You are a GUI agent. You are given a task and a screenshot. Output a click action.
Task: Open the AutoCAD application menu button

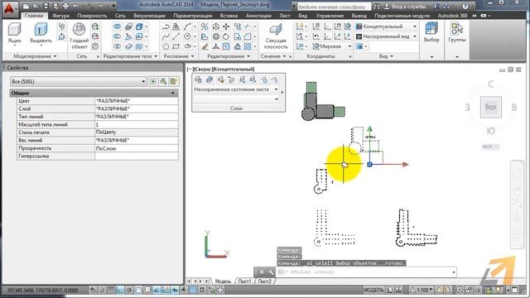9,8
